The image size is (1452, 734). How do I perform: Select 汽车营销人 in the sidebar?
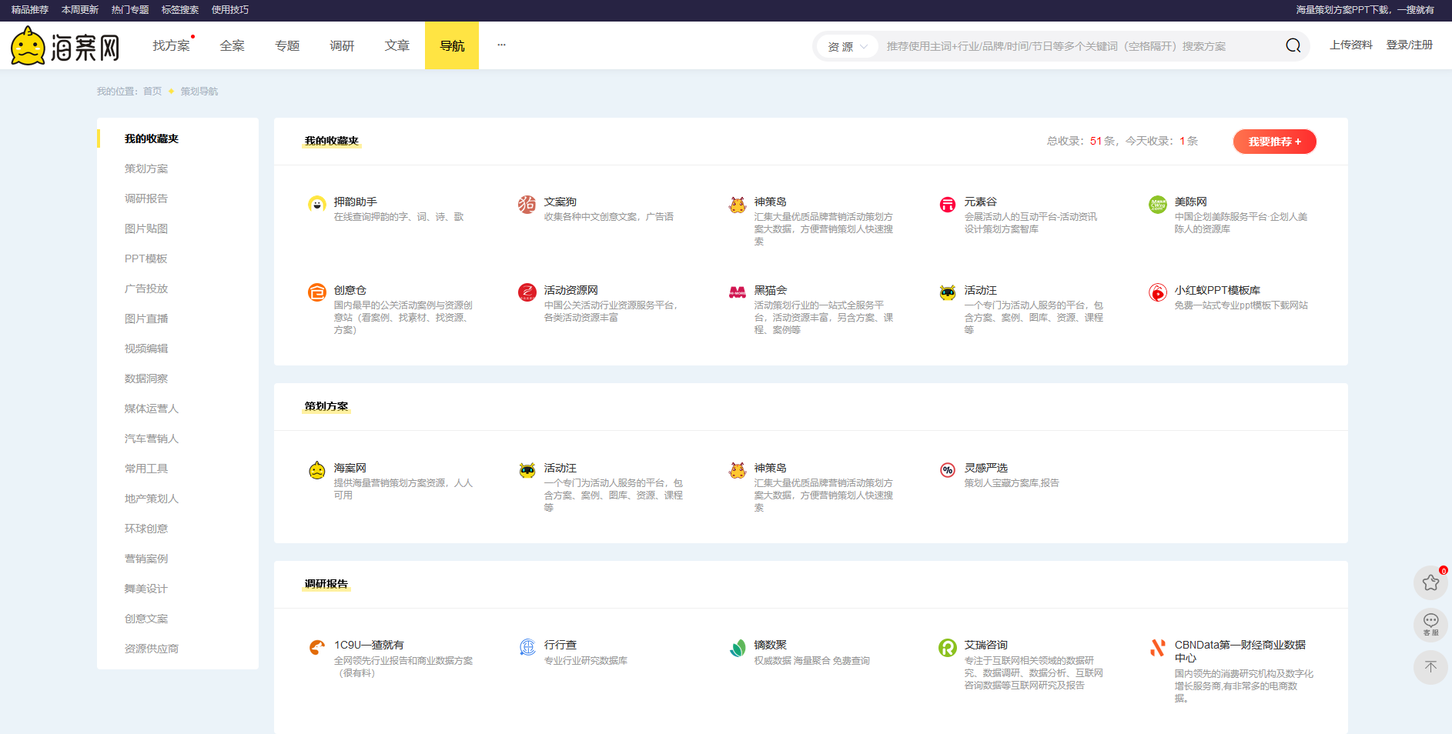[x=152, y=439]
